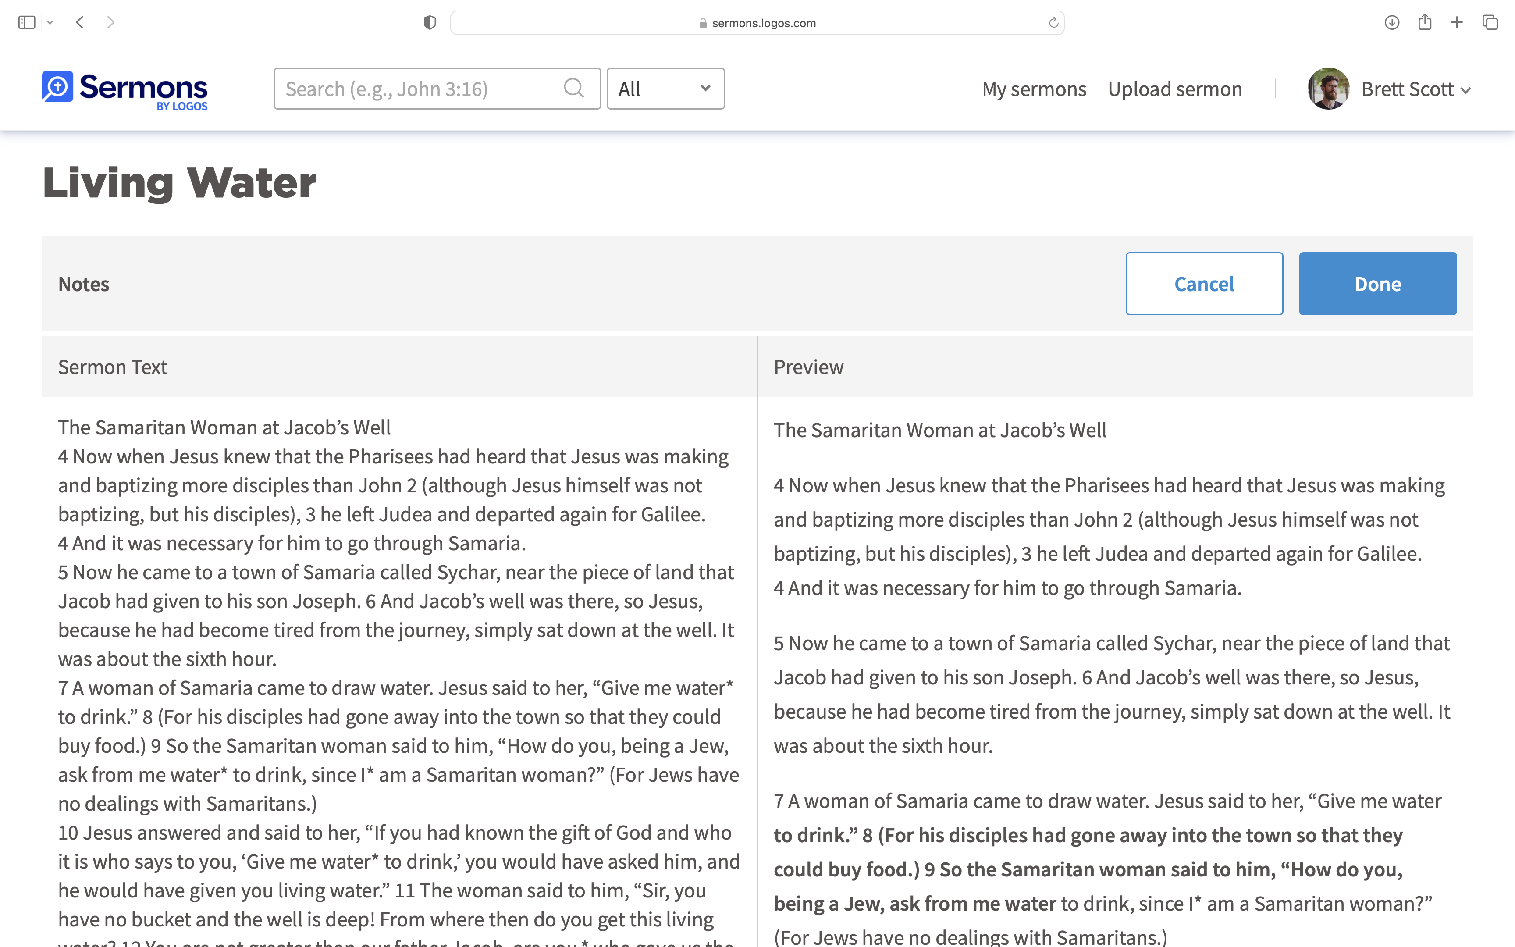Viewport: 1515px width, 947px height.
Task: Open Upload sermon link
Action: point(1174,89)
